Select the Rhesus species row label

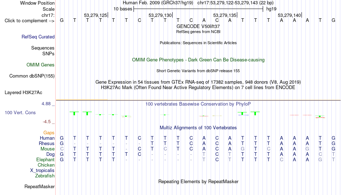click(47, 144)
